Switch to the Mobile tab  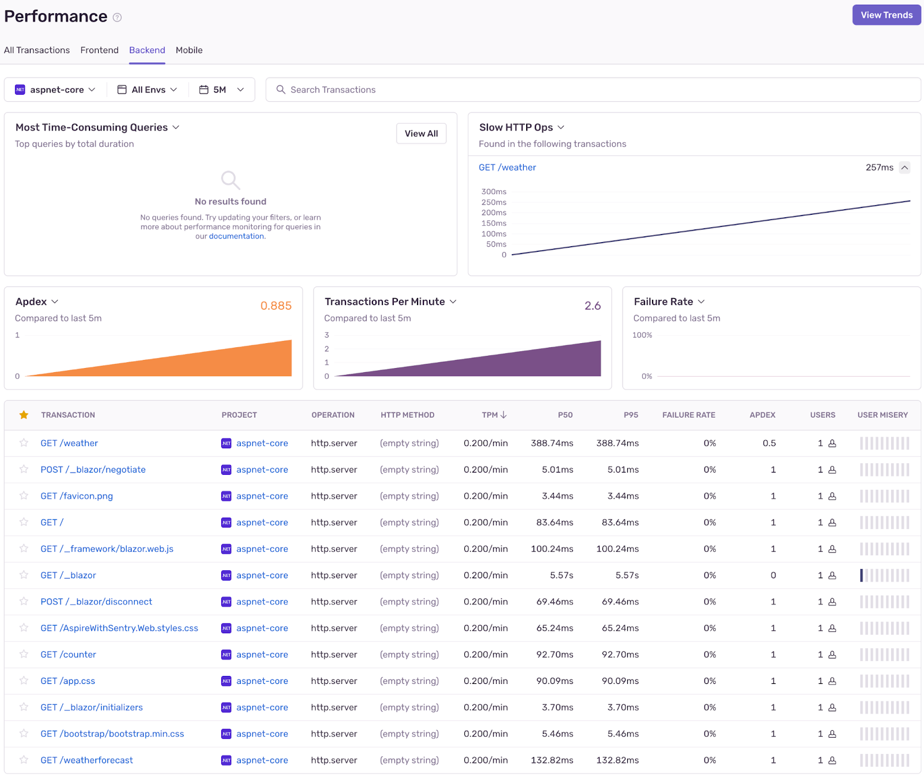(189, 50)
